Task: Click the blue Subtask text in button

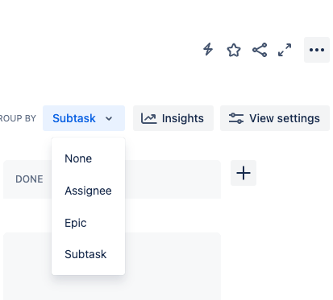Action: click(x=74, y=118)
